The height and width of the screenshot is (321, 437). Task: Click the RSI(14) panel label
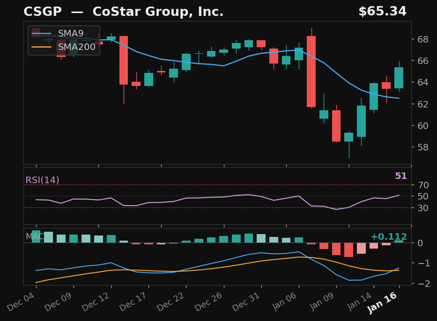42,180
